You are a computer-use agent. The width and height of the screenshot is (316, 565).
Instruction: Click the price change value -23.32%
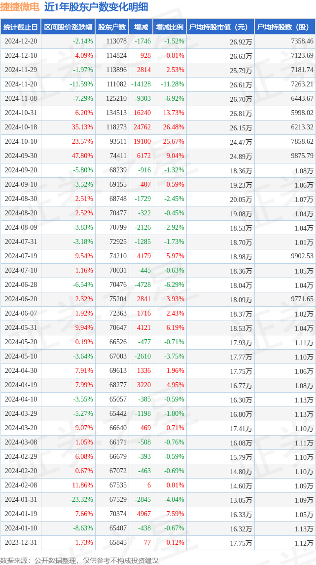[x=81, y=499]
